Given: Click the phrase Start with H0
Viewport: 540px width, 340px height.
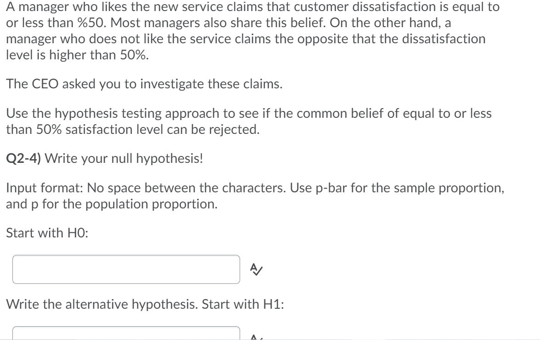Looking at the screenshot, I should (45, 233).
